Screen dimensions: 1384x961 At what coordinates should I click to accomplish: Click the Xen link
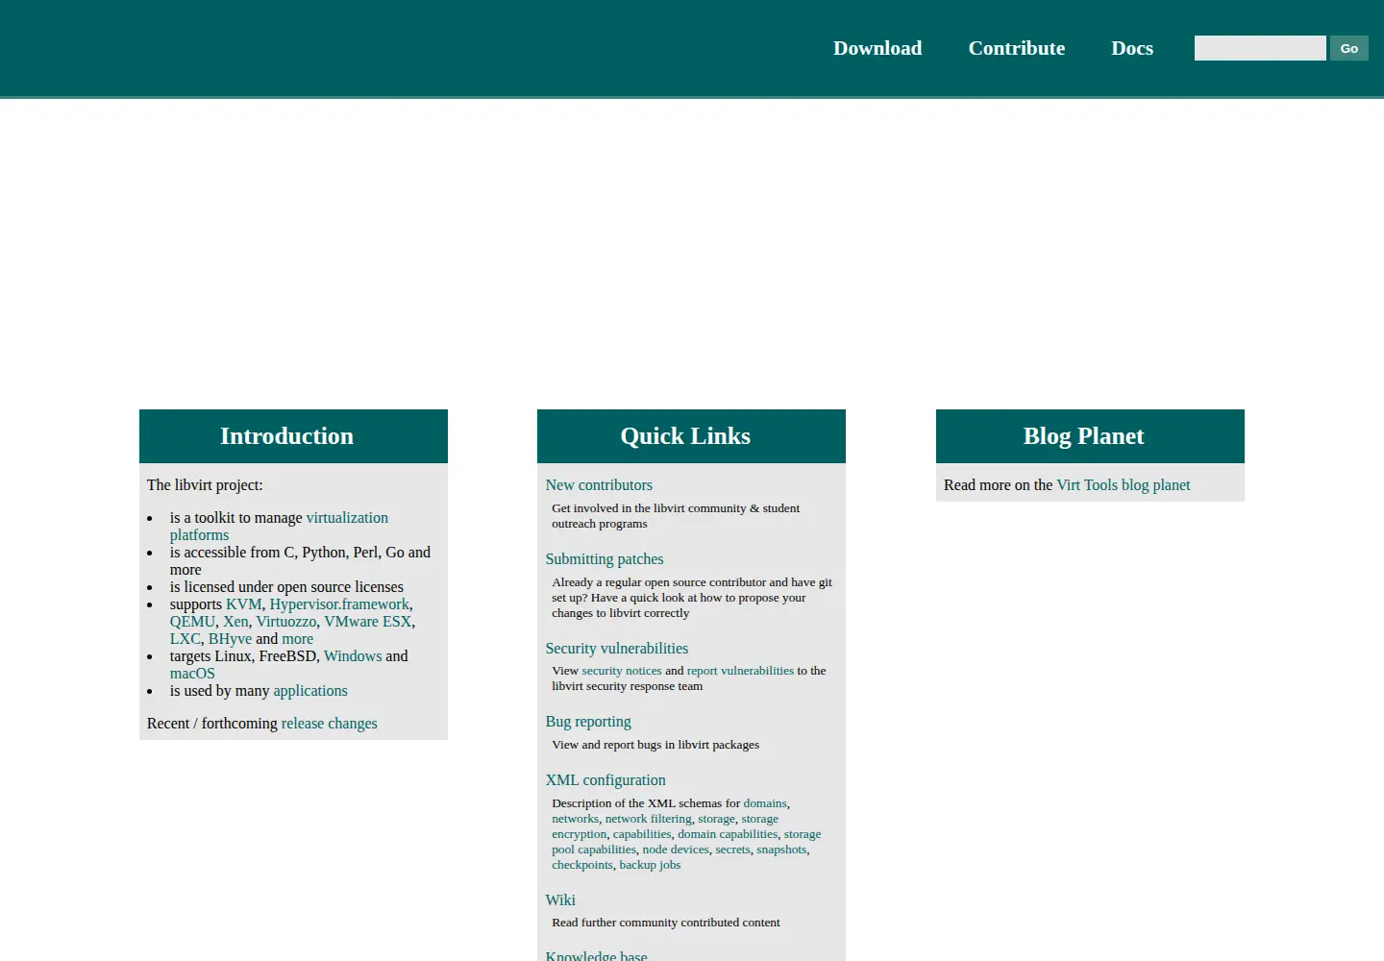pos(235,622)
